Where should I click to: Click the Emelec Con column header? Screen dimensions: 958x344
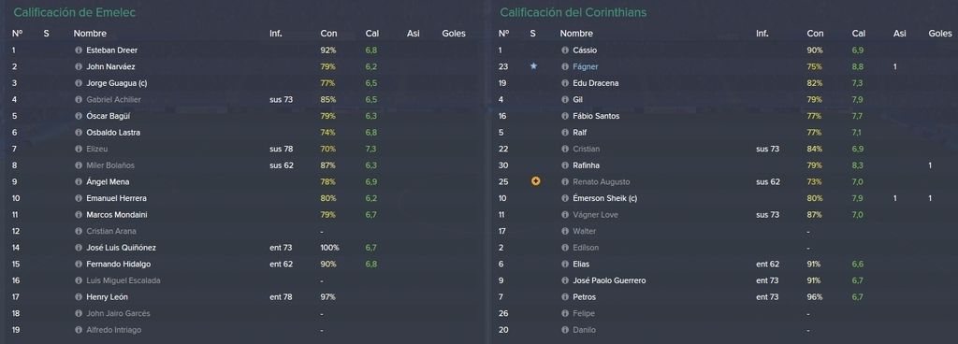[328, 34]
